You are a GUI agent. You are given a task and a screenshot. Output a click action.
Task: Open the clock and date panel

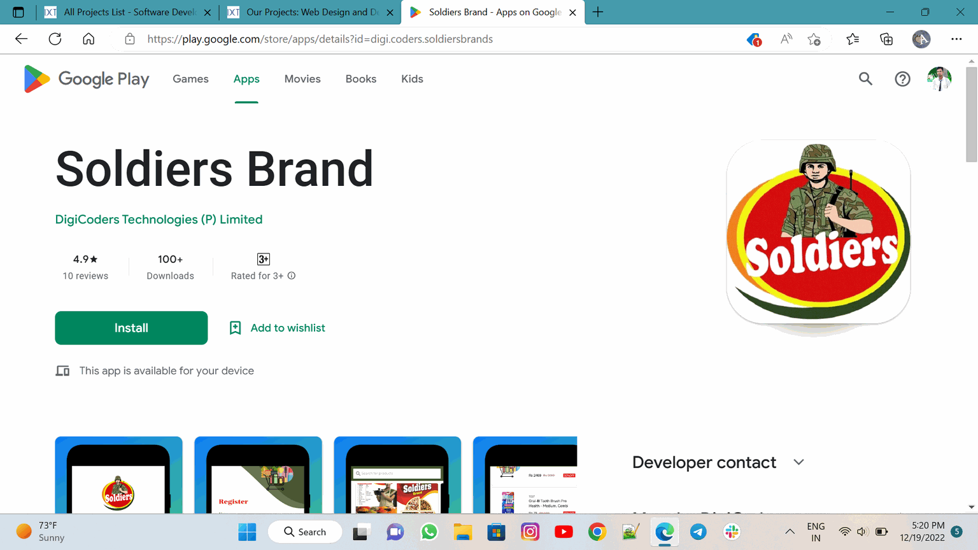tap(922, 532)
